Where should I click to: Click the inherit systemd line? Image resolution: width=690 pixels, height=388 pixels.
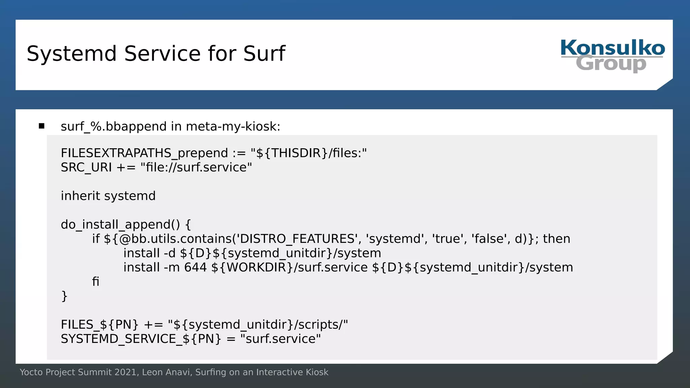click(x=108, y=196)
